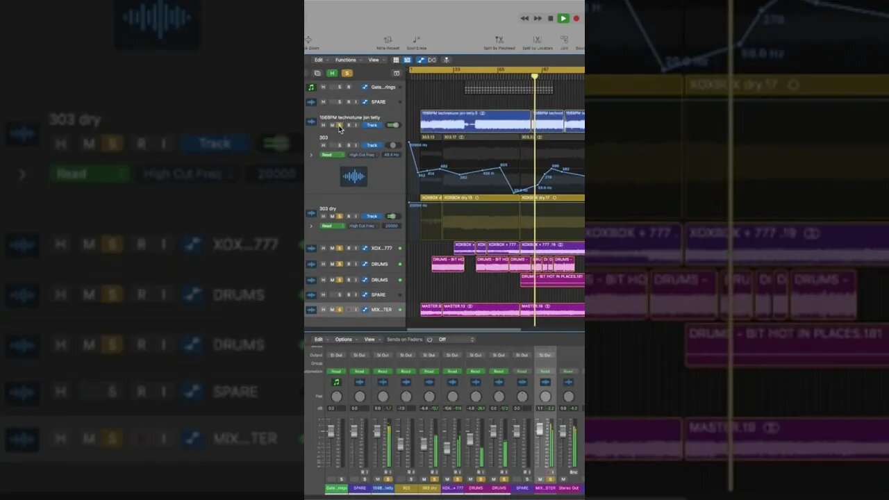Viewport: 889px width, 500px height.
Task: Expand the 303 dry track automation disclosure arrow
Action: coord(311,226)
